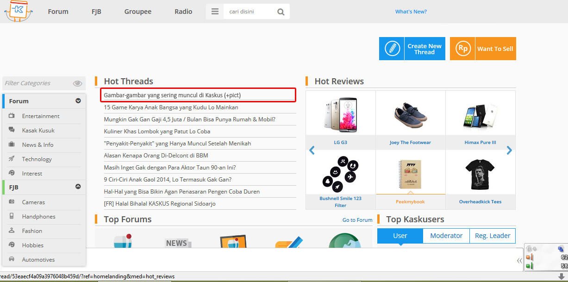Click the Want To Sell button
This screenshot has height=282, width=568.
tap(483, 49)
